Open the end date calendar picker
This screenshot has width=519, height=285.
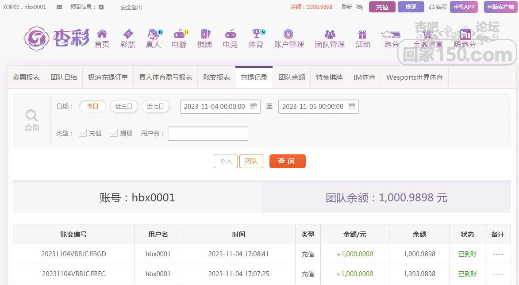point(352,106)
